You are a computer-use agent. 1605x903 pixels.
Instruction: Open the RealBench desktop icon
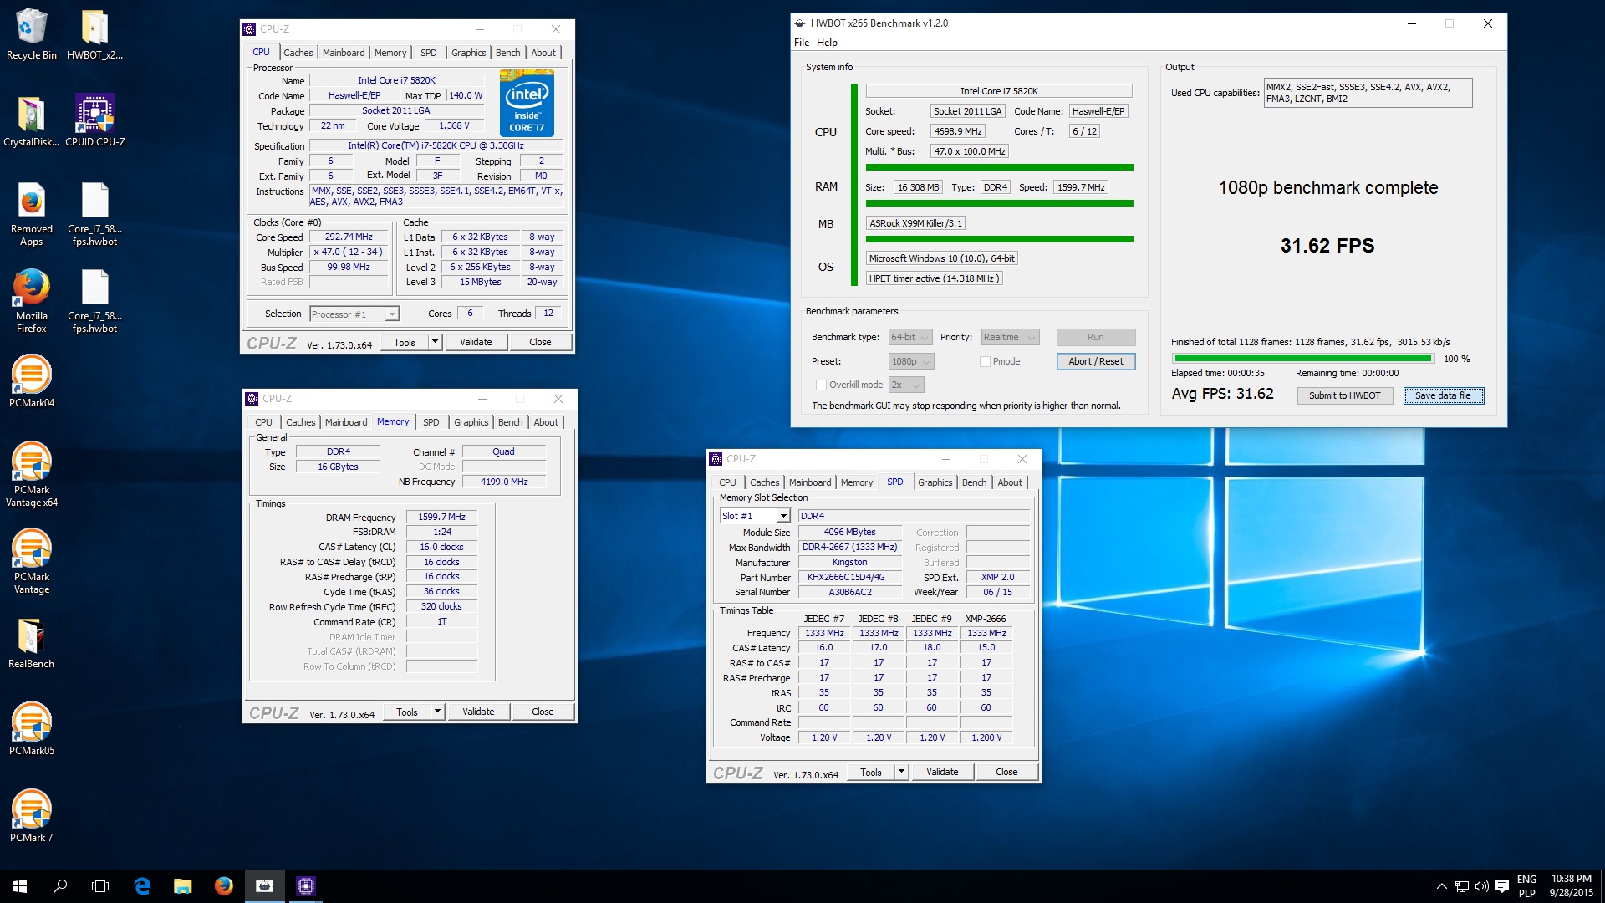pyautogui.click(x=32, y=643)
